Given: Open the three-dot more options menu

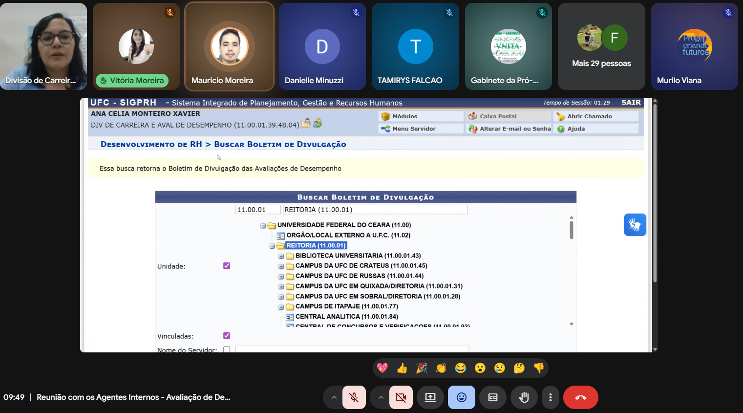Looking at the screenshot, I should 551,397.
